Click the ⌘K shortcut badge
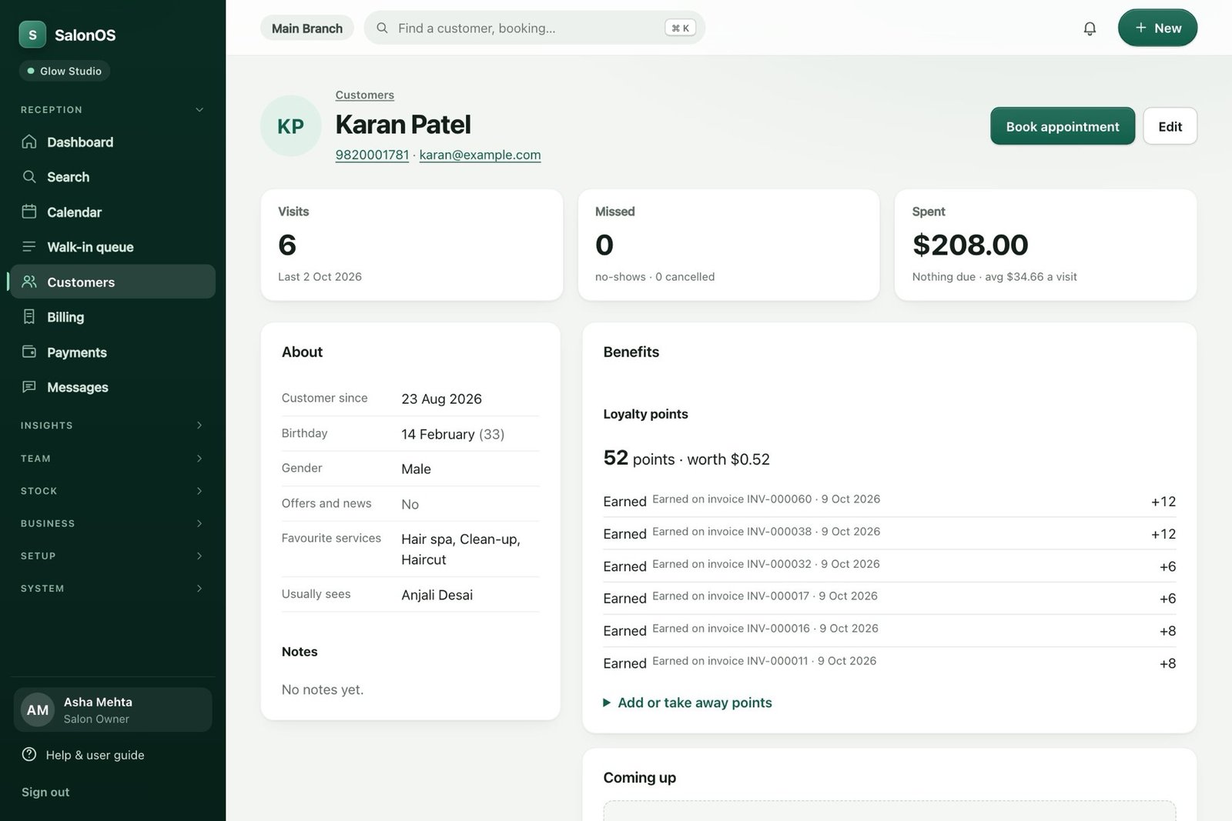The width and height of the screenshot is (1232, 821). tap(681, 28)
